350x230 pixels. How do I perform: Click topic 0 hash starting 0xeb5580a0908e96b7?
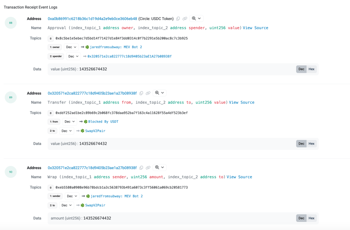pyautogui.click(x=122, y=187)
